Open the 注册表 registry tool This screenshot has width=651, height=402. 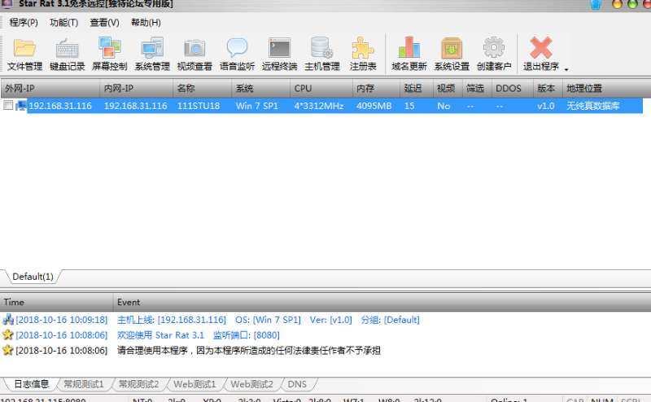coord(363,55)
